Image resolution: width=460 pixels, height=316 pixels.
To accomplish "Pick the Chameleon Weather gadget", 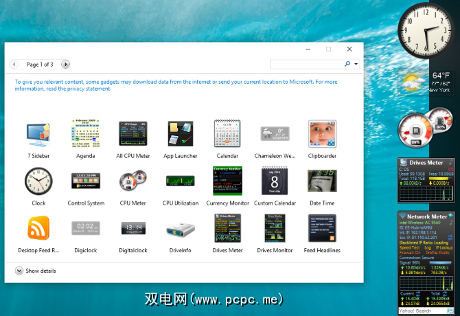I will 275,134.
